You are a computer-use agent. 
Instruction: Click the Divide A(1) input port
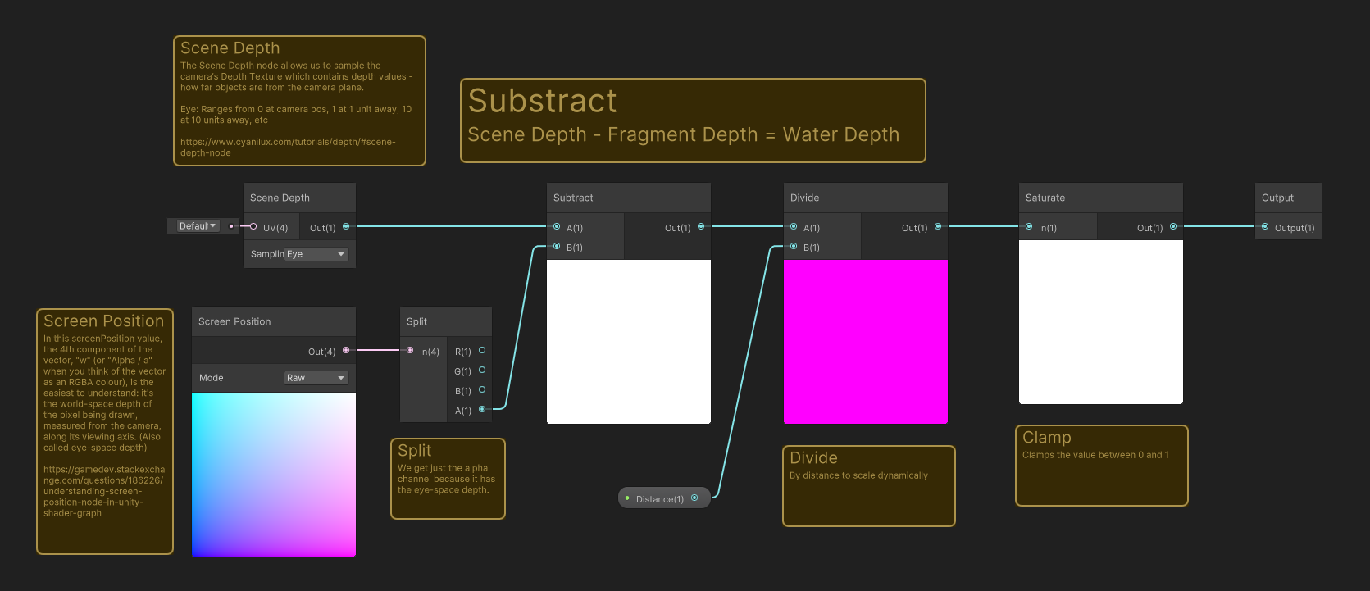point(794,226)
